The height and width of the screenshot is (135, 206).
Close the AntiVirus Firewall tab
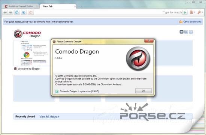pyautogui.click(x=37, y=6)
